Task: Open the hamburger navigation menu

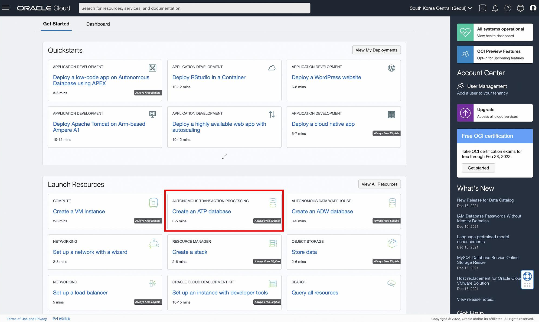Action: click(5, 8)
